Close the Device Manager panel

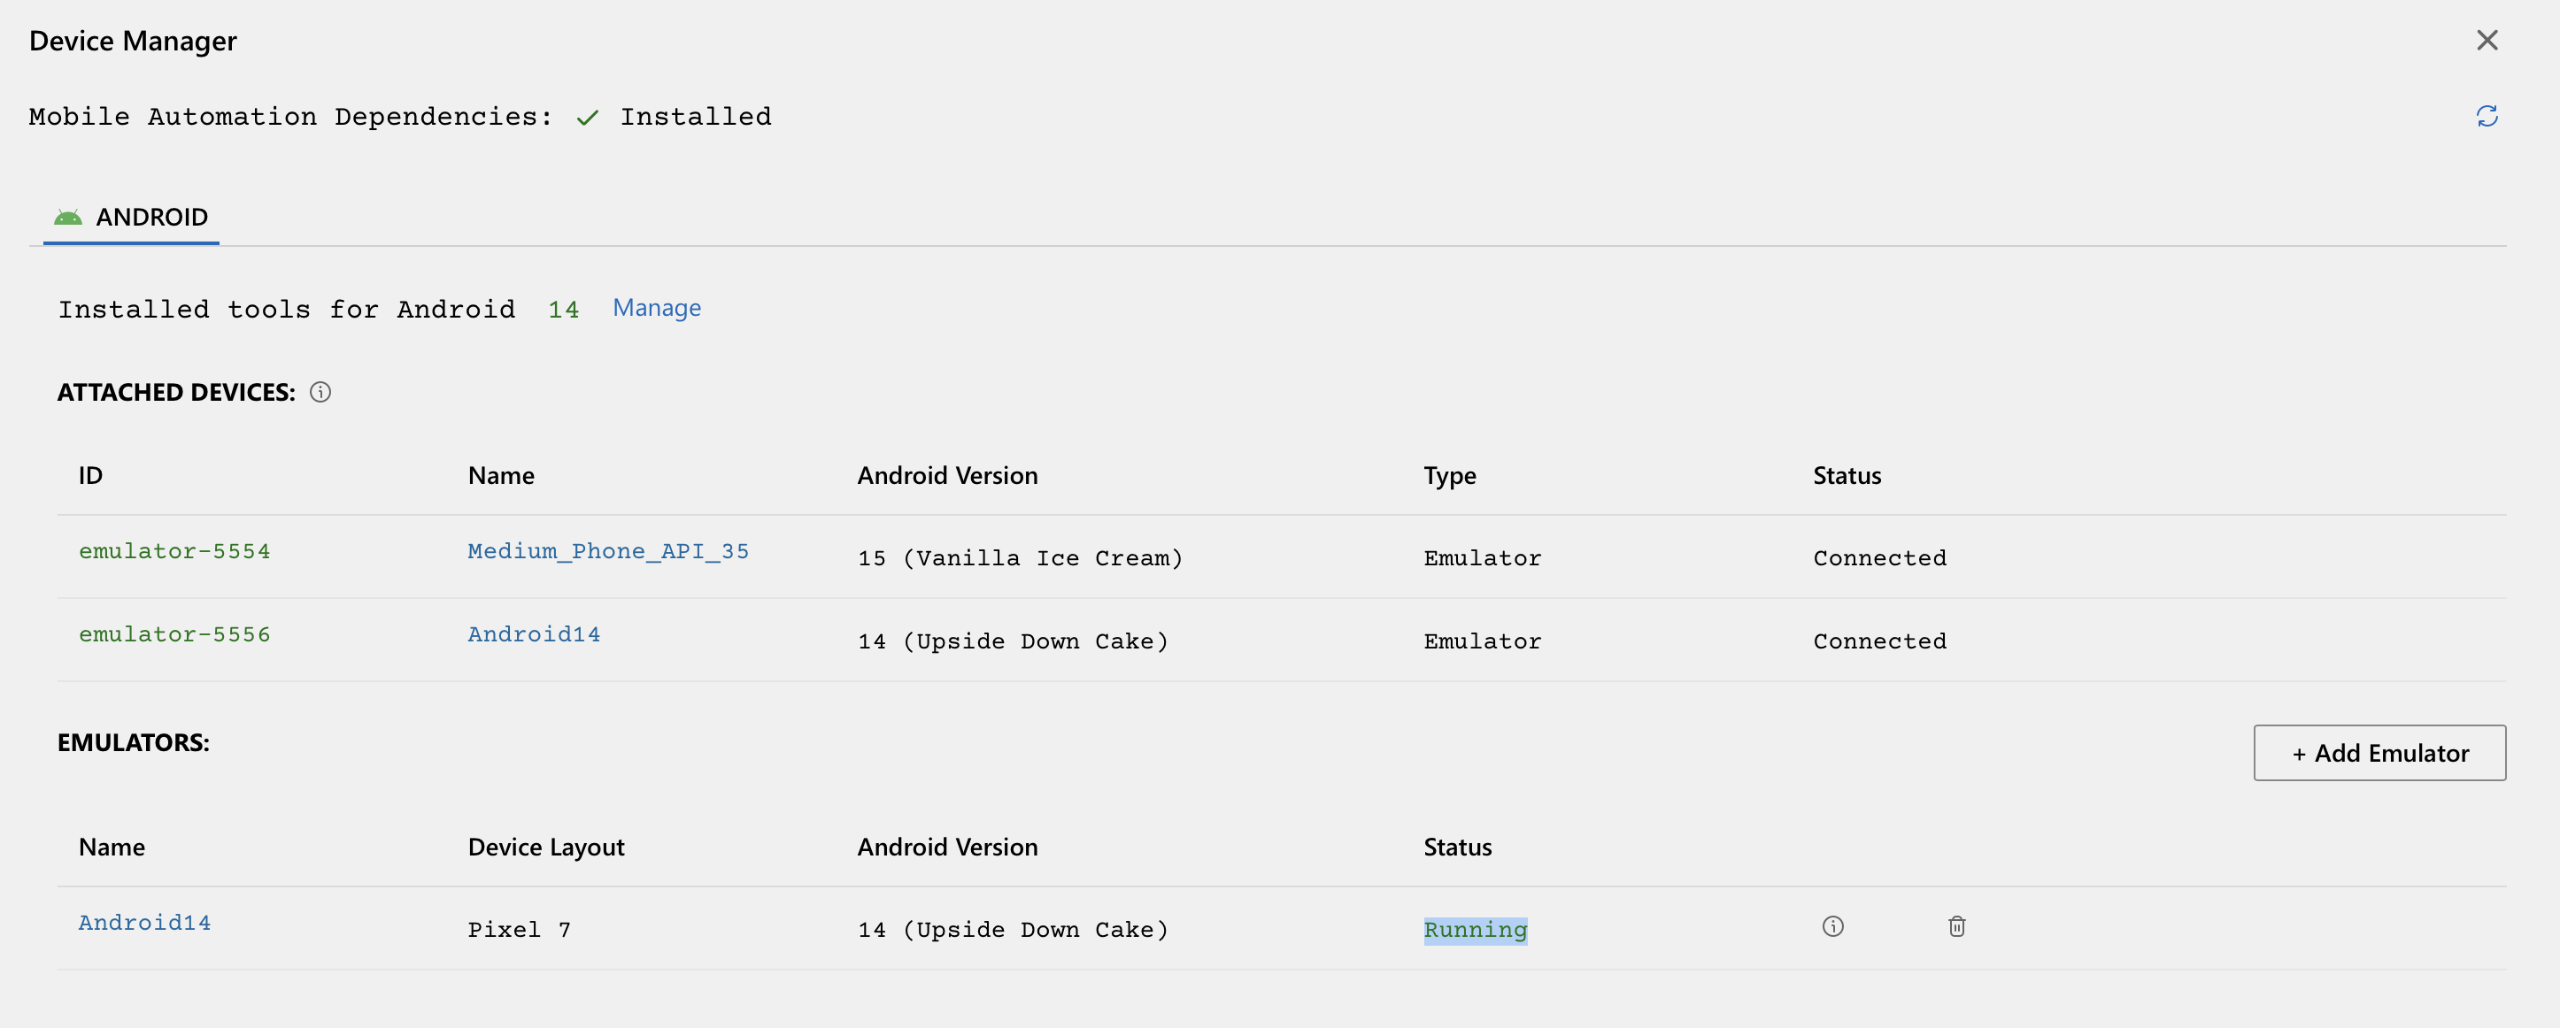pyautogui.click(x=2487, y=41)
